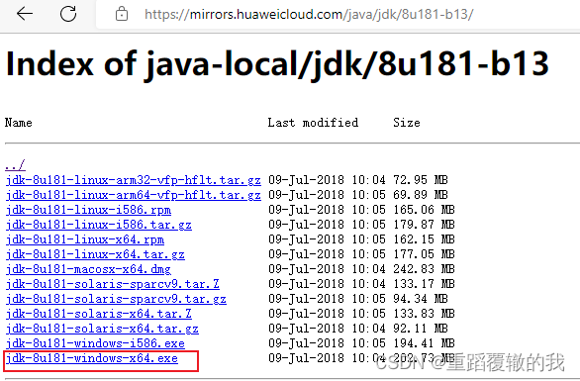Click the Name column header
Viewport: 580px width, 381px height.
click(x=19, y=123)
